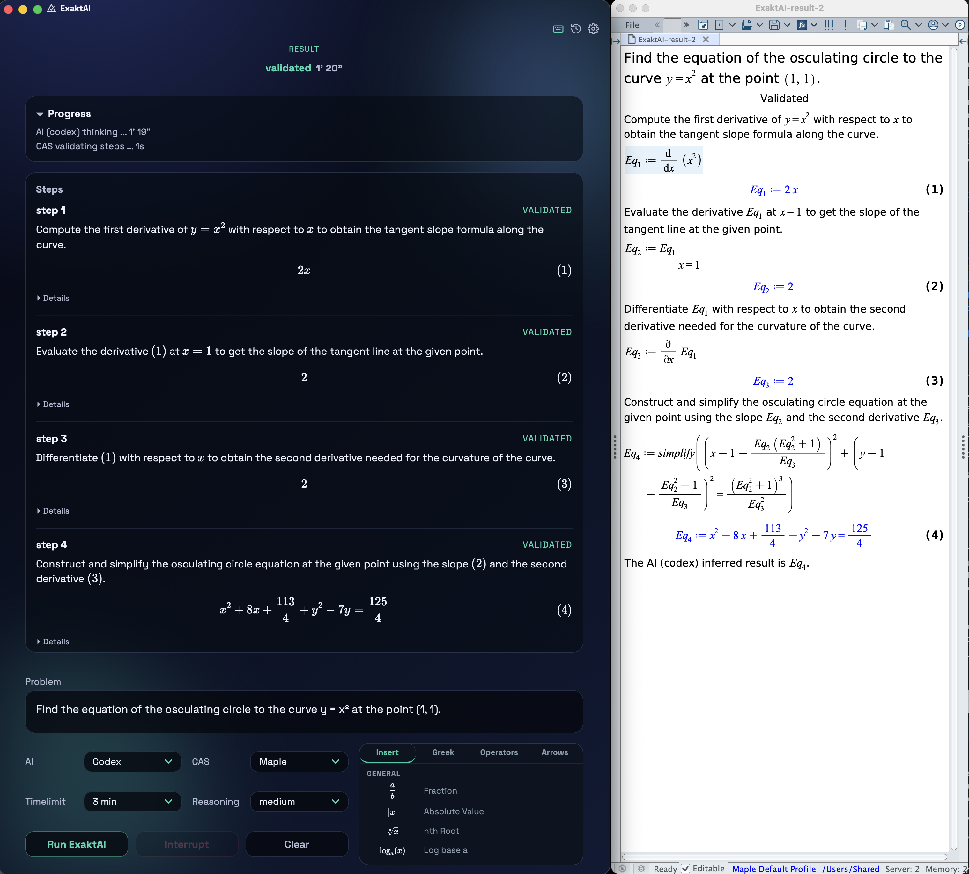The height and width of the screenshot is (874, 969).
Task: Click the left panel expand arrow in Maple
Action: tap(616, 41)
